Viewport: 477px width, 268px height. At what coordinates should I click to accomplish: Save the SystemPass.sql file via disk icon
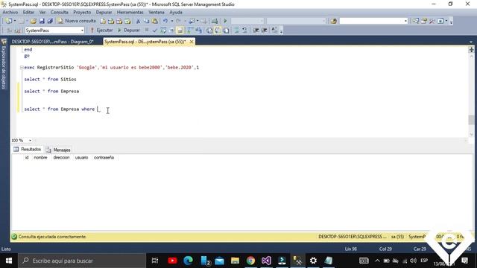pos(42,21)
